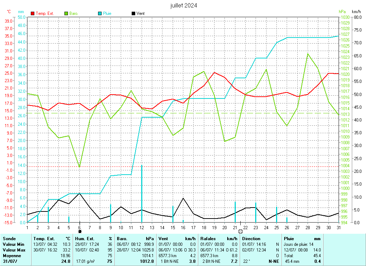Click the chart title juillet 2024

(x=184, y=6)
